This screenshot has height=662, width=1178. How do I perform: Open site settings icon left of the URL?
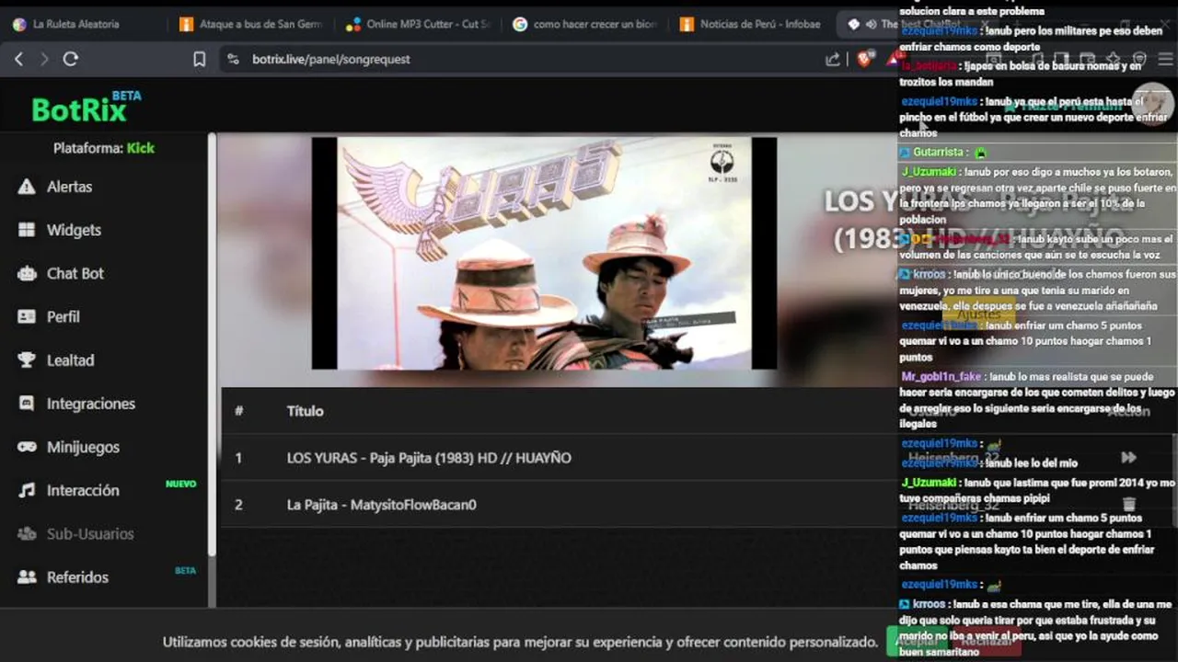click(x=233, y=59)
